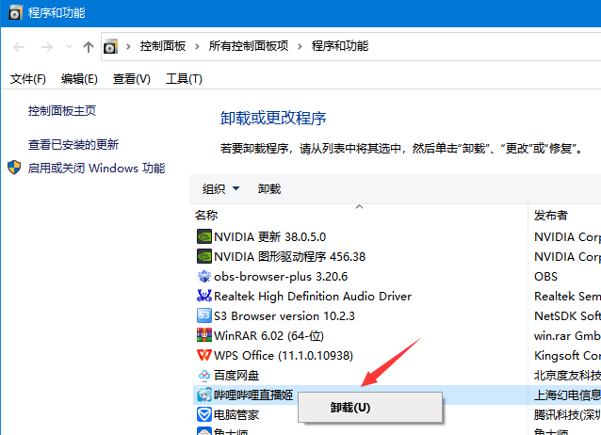Click the sort arrow above 名称 column
The image size is (601, 435).
(359, 206)
